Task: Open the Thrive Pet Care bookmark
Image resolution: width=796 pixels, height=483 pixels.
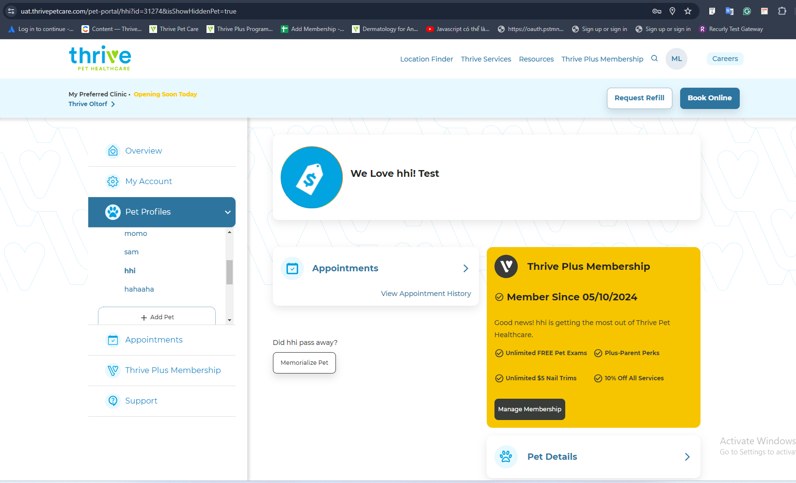Action: (x=174, y=29)
